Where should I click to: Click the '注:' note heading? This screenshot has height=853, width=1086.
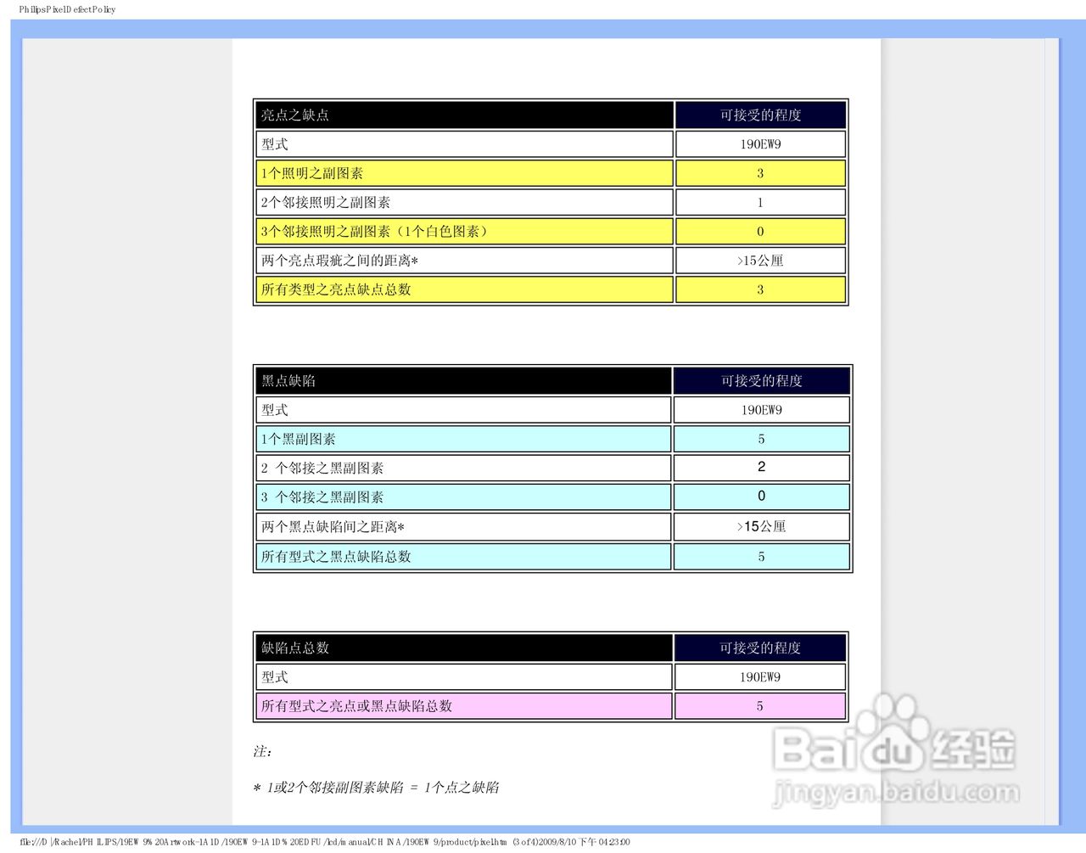tap(262, 751)
